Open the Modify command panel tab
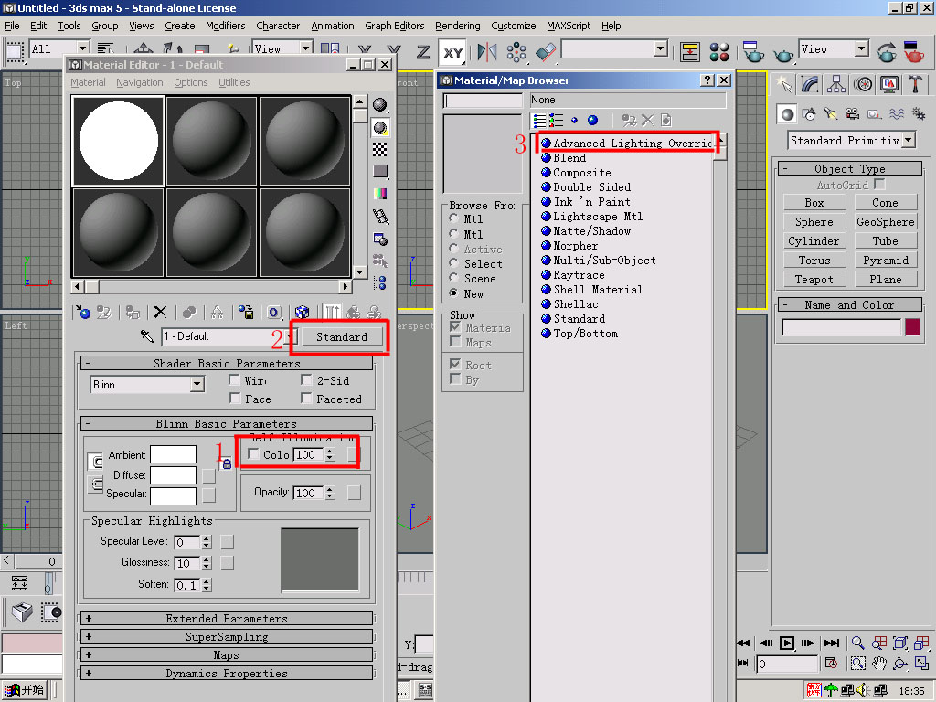Viewport: 936px width, 702px height. click(x=810, y=84)
